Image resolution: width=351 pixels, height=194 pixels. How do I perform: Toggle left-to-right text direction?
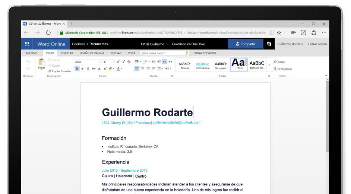click(165, 62)
